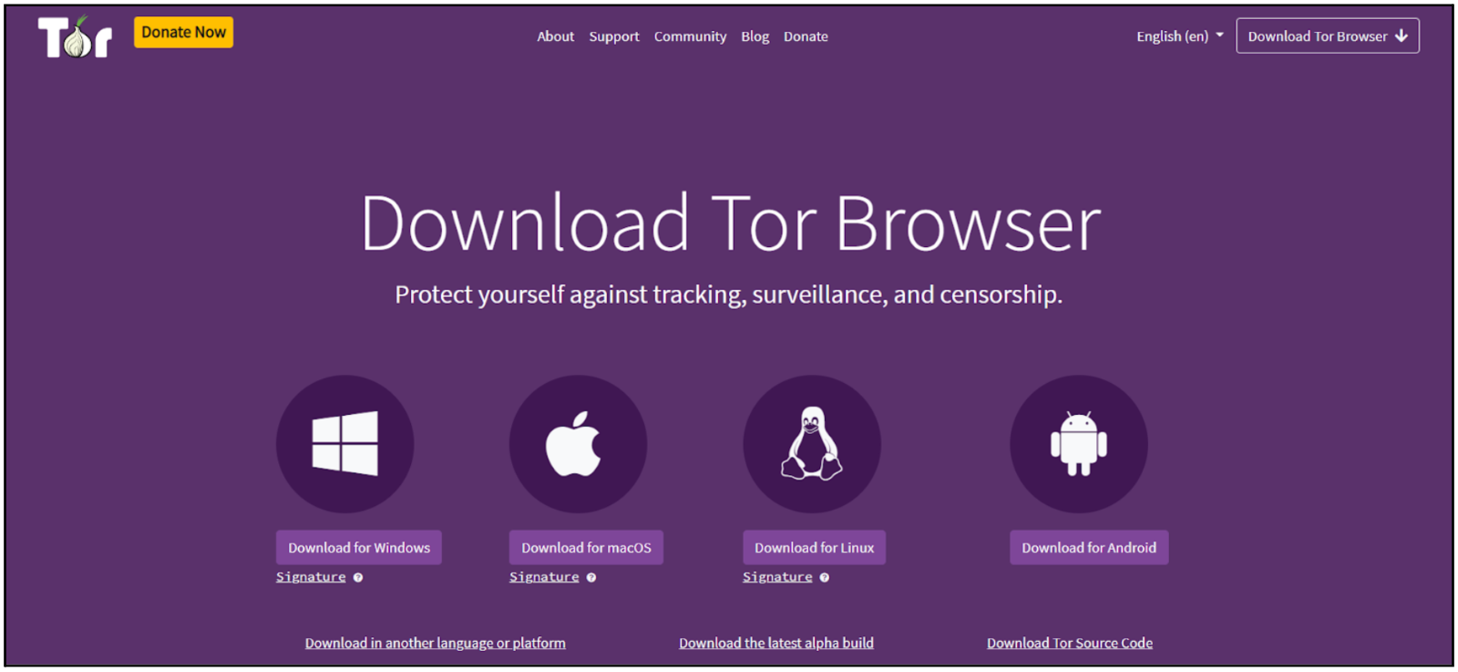Open the Donate navigation link
The width and height of the screenshot is (1458, 672).
pyautogui.click(x=806, y=36)
